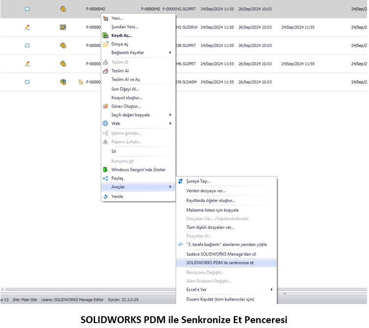
Task: Click the Paylaş share icon
Action: tap(105, 178)
